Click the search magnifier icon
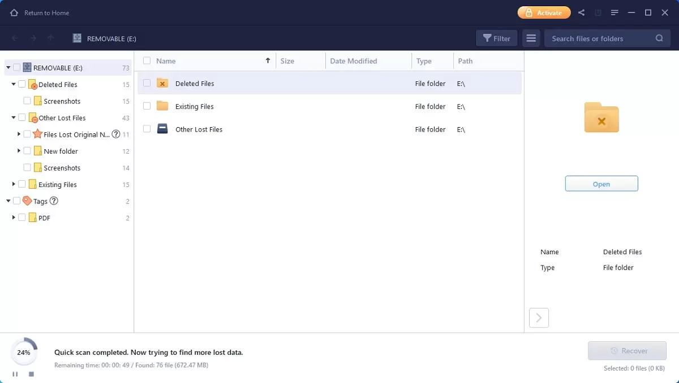This screenshot has height=383, width=679. tap(659, 38)
